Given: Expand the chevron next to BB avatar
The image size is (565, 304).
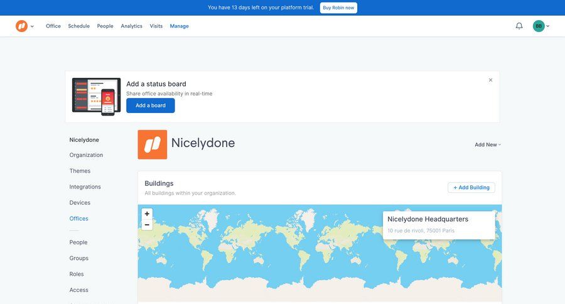Looking at the screenshot, I should click(547, 26).
